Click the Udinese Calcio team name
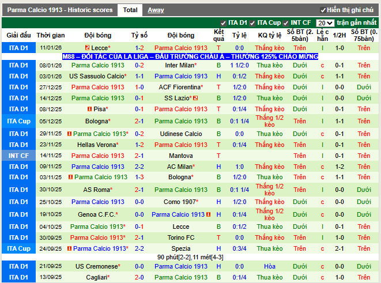Viewport: 381px width, 283px height. tap(181, 134)
